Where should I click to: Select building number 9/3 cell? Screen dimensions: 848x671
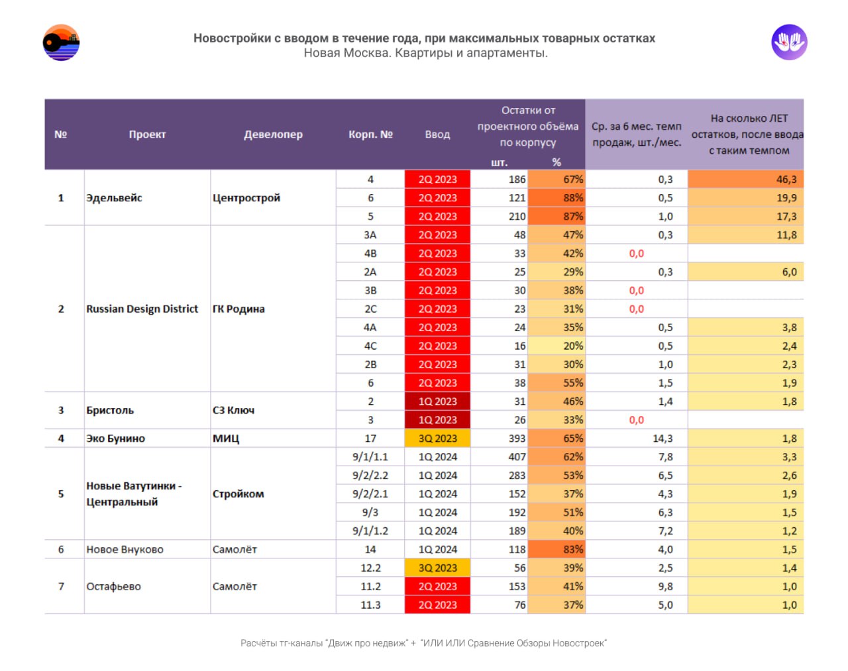coord(370,513)
